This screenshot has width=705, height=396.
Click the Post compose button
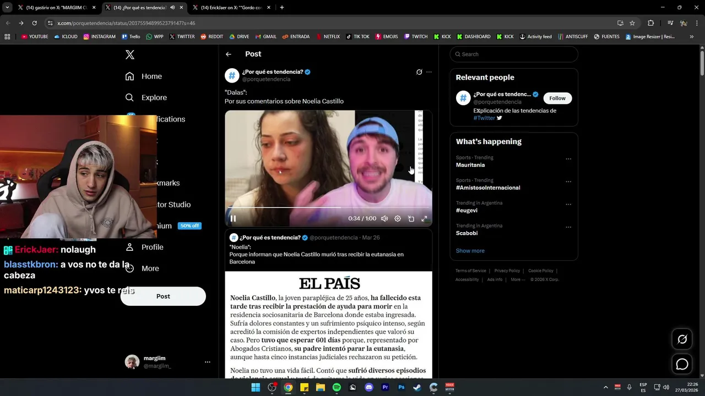163,296
